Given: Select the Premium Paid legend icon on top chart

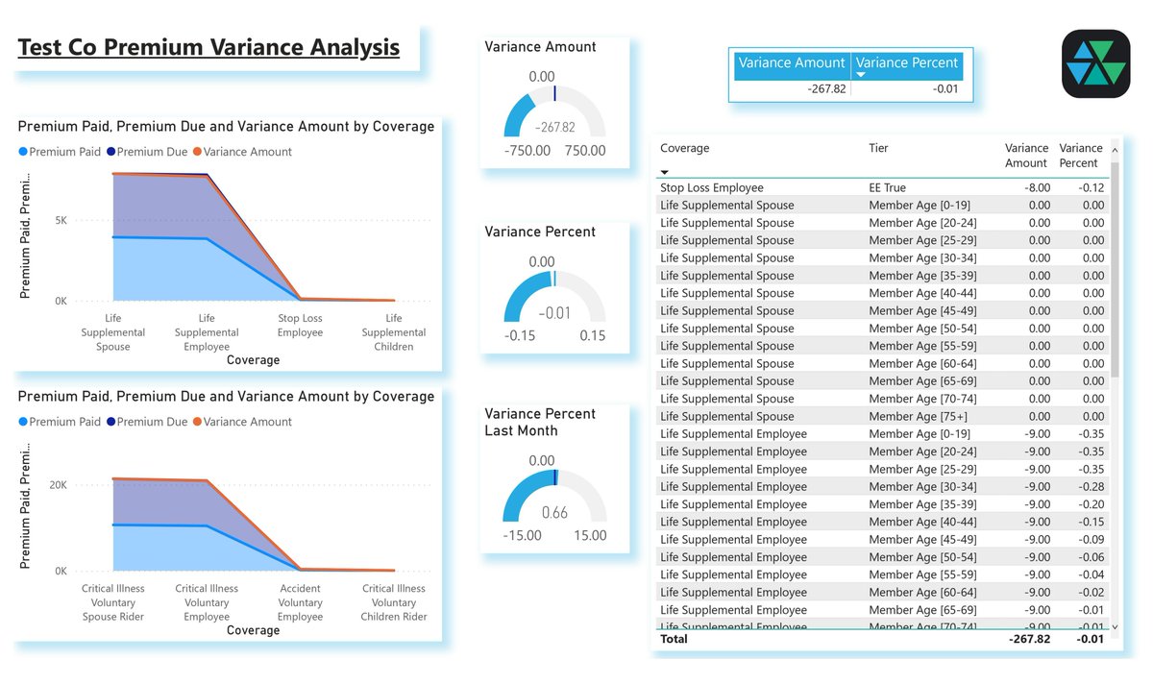Looking at the screenshot, I should click(24, 151).
